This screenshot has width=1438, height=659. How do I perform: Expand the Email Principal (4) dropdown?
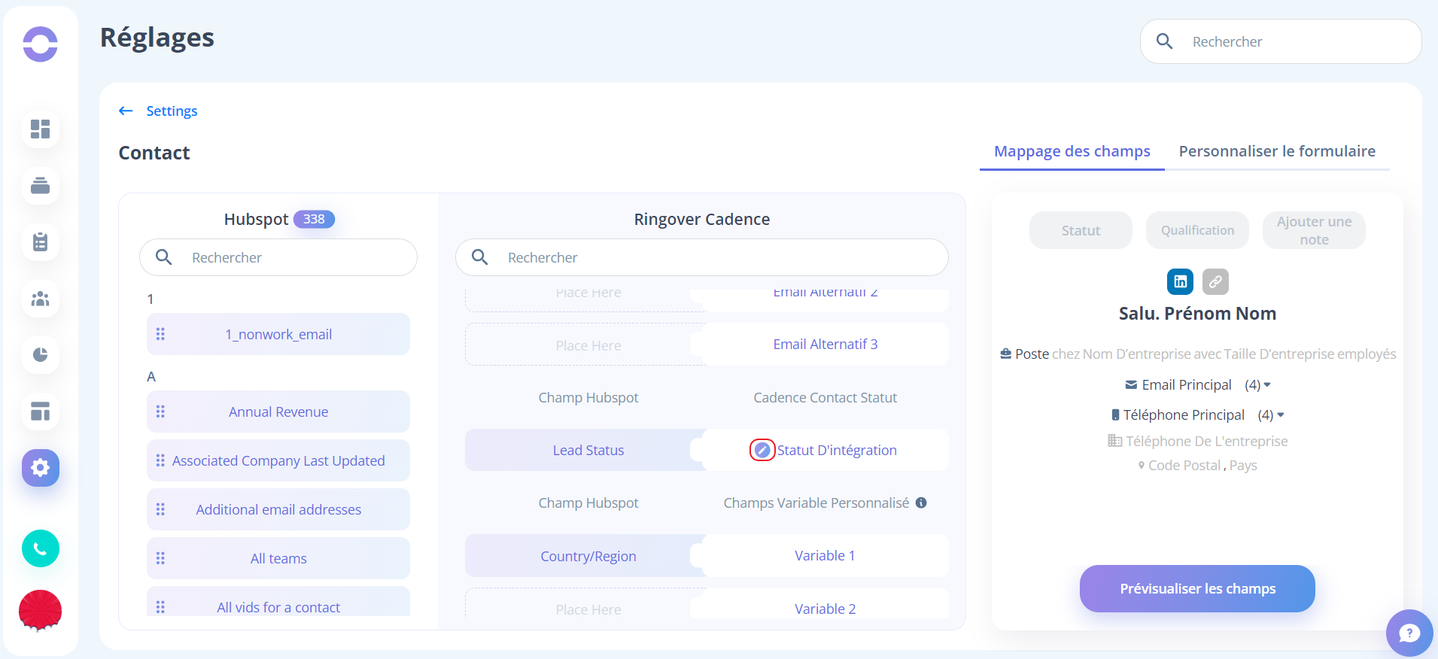[x=1267, y=384]
